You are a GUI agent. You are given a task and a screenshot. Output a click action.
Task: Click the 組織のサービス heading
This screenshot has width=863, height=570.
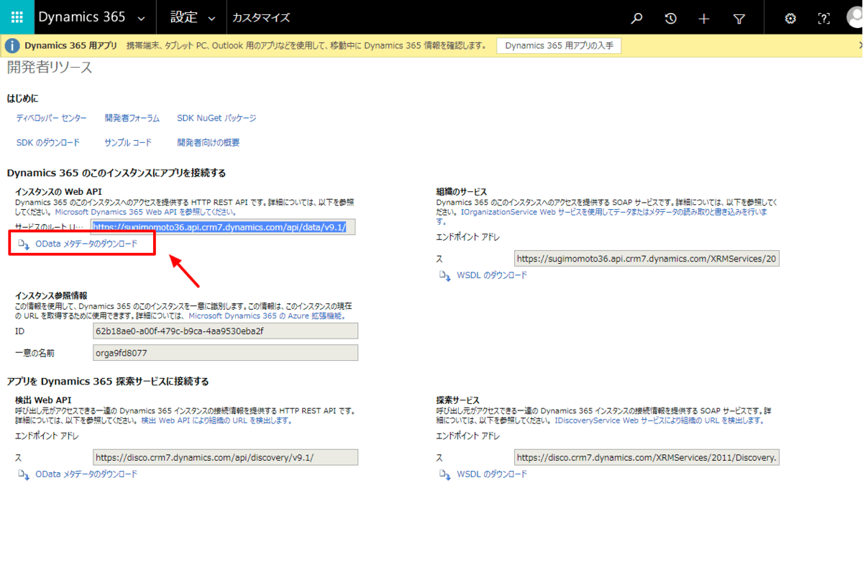pyautogui.click(x=462, y=192)
